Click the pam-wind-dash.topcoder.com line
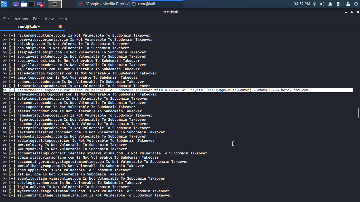This screenshot has width=360, height=202. [x=80, y=94]
